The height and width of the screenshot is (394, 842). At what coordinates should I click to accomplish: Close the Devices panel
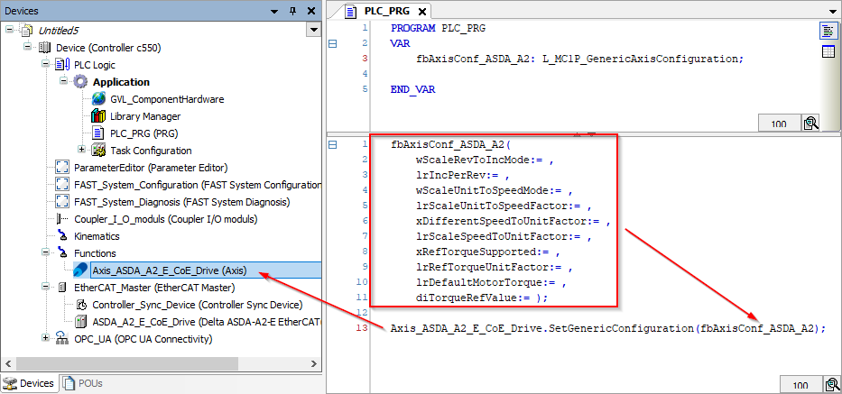pyautogui.click(x=311, y=11)
